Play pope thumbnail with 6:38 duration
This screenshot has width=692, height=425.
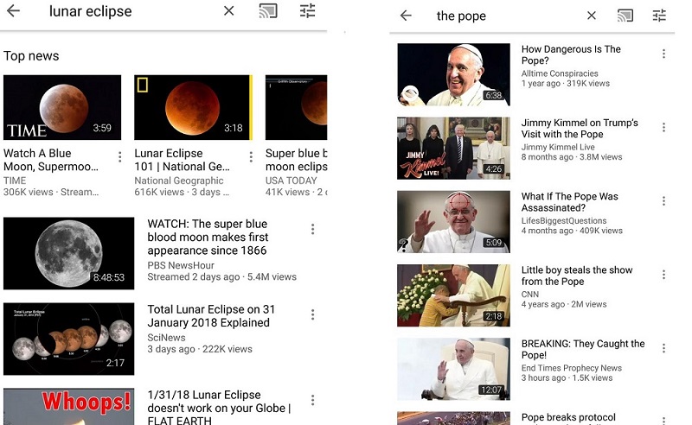(453, 74)
